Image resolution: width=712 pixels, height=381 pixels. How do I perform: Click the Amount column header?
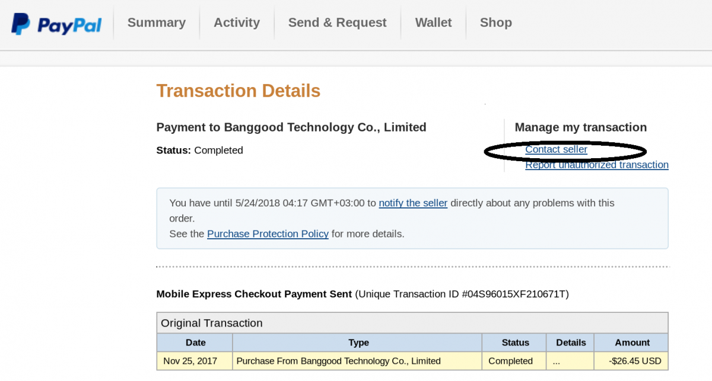click(x=631, y=342)
